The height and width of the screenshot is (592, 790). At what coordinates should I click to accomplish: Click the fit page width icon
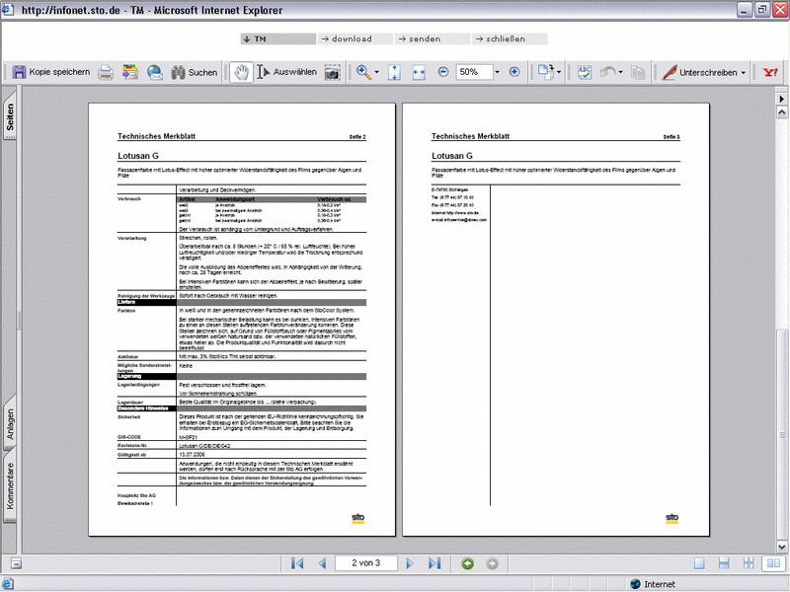pyautogui.click(x=419, y=72)
